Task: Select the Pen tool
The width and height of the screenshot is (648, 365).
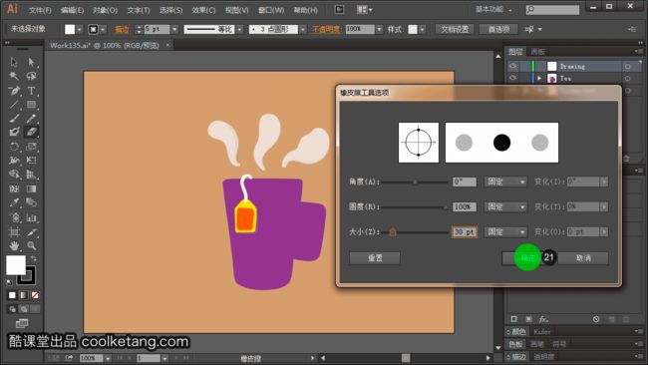Action: pyautogui.click(x=14, y=91)
